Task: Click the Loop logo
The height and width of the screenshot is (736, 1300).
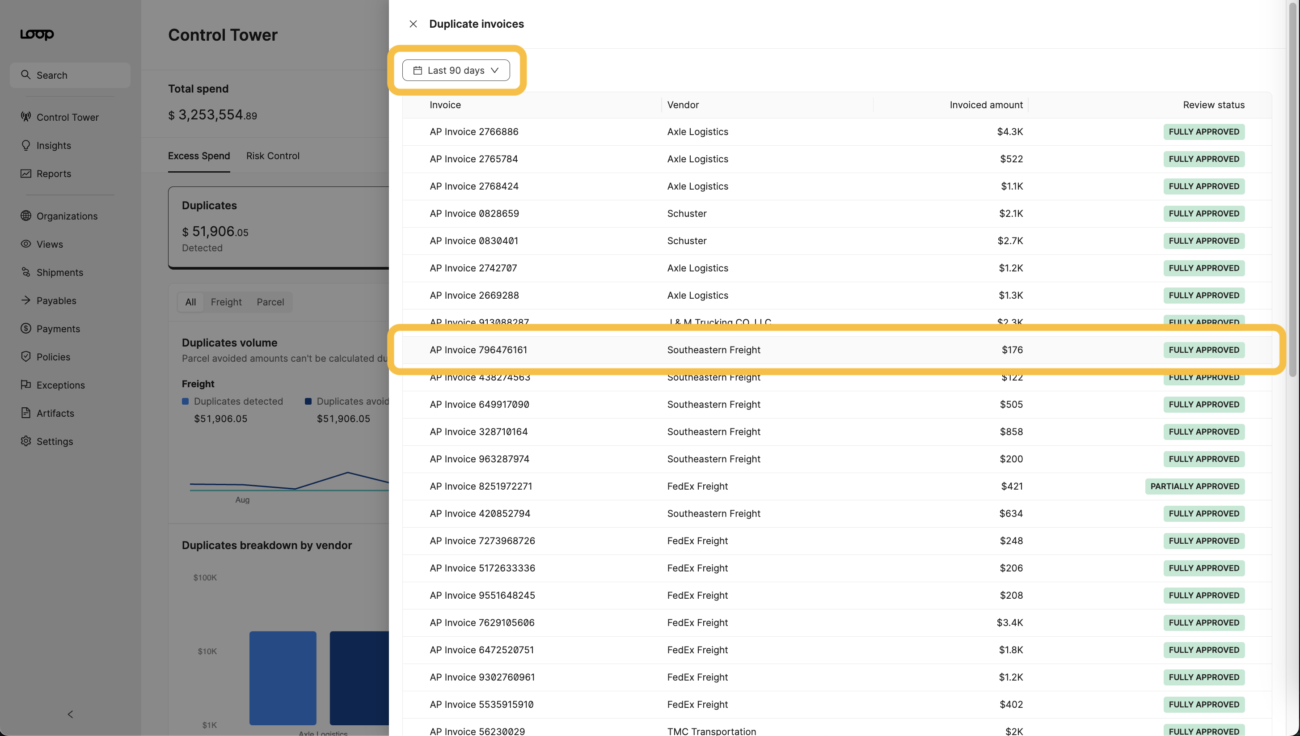Action: (37, 34)
